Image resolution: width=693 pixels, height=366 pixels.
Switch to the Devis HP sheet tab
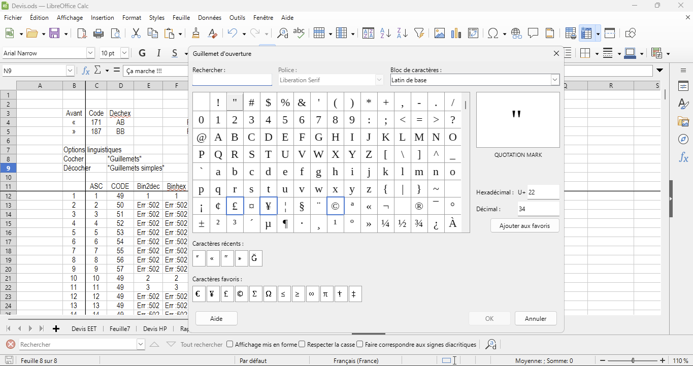click(155, 329)
